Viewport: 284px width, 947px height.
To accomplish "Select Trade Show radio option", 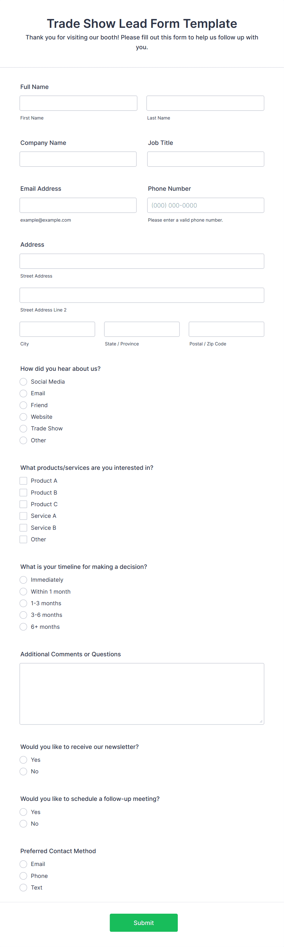I will tap(23, 428).
